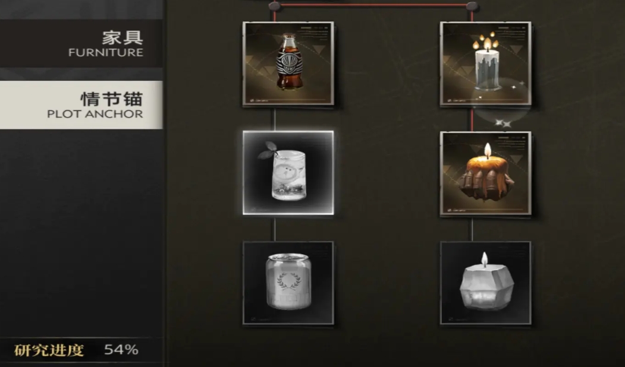Click small logo on melting candle card corner
Viewport: 625px width, 367px height.
(x=450, y=210)
